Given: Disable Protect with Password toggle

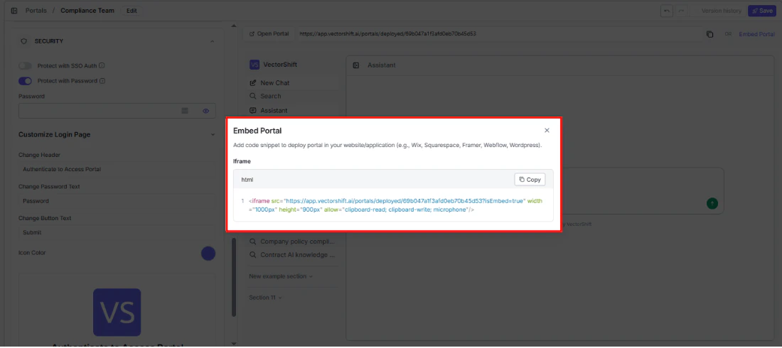Looking at the screenshot, I should coord(25,81).
